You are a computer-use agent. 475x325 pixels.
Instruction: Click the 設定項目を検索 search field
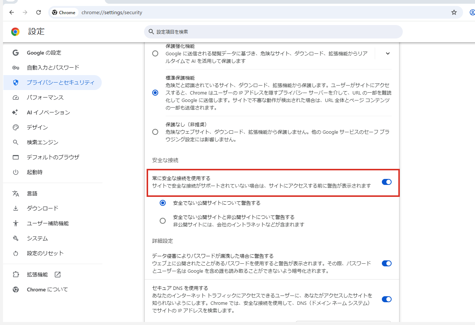[273, 32]
